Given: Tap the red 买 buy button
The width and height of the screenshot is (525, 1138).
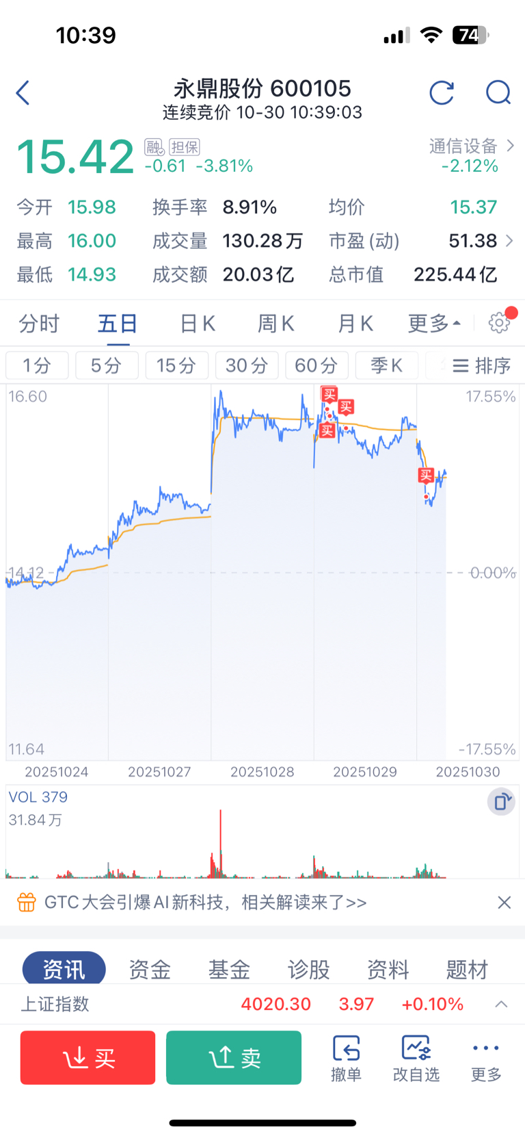Looking at the screenshot, I should click(88, 1058).
